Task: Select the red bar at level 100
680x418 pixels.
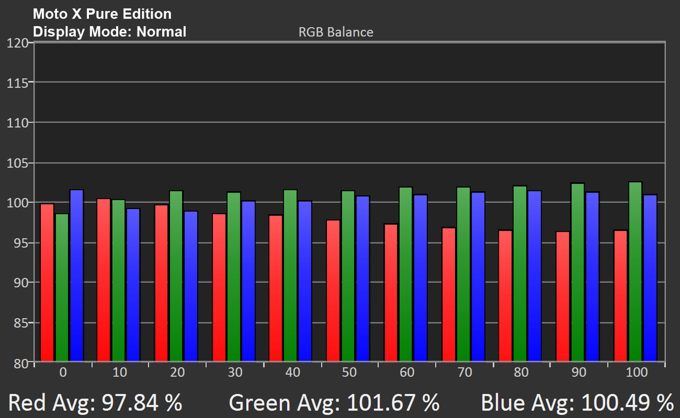Action: coord(621,296)
